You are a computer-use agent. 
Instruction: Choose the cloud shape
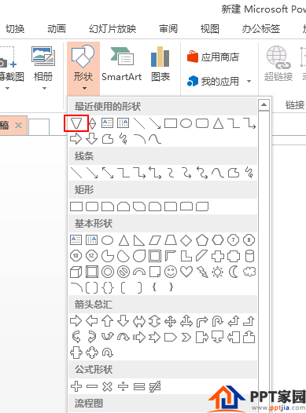coord(249,272)
